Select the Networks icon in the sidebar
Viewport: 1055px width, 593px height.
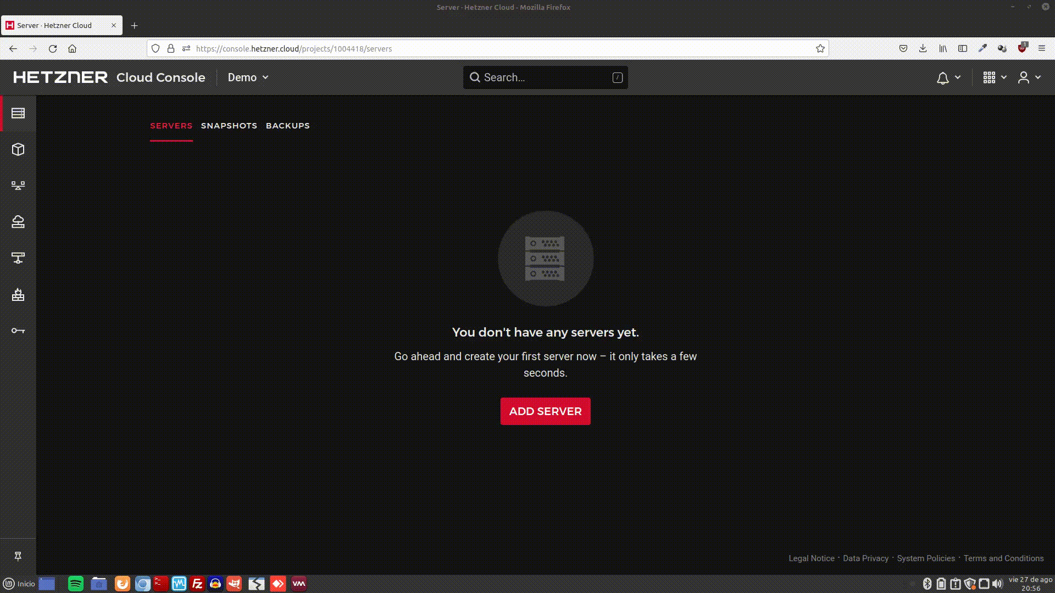click(x=18, y=185)
